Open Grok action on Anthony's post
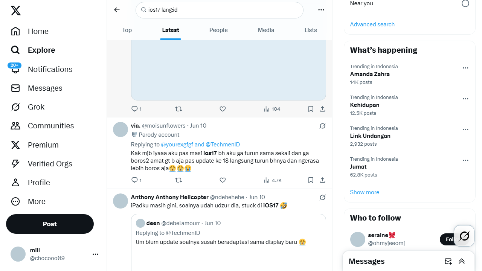The height and width of the screenshot is (271, 482). pos(322,197)
